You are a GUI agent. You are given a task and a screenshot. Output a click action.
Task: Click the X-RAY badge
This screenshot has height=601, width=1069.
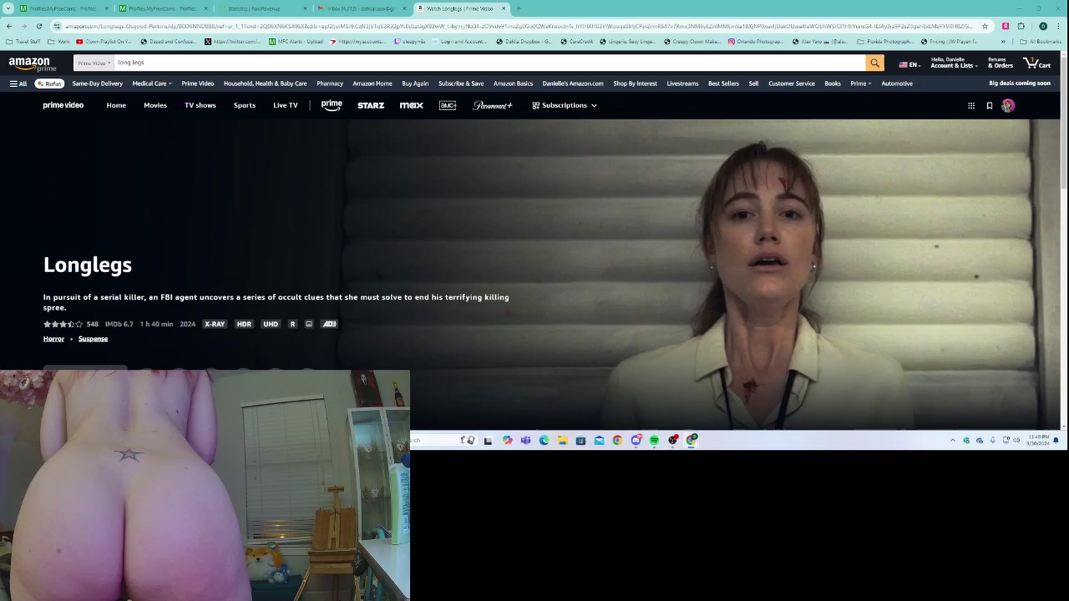[x=214, y=324]
